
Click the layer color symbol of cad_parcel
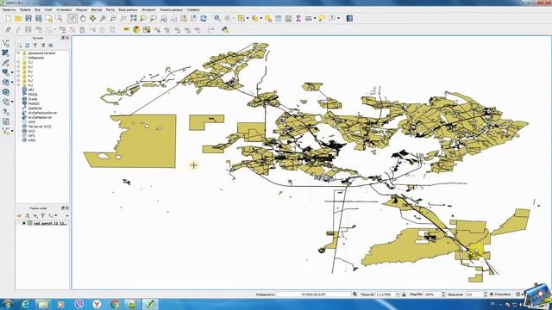(x=30, y=223)
